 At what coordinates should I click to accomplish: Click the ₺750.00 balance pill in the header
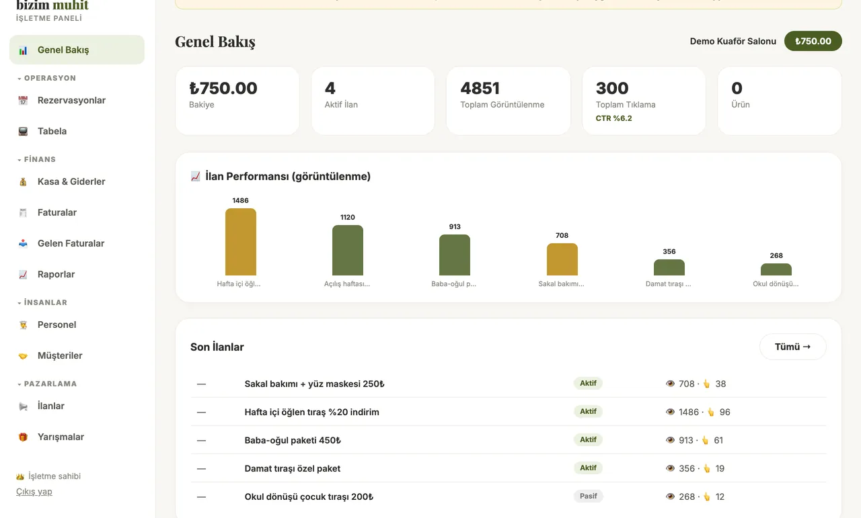[813, 41]
